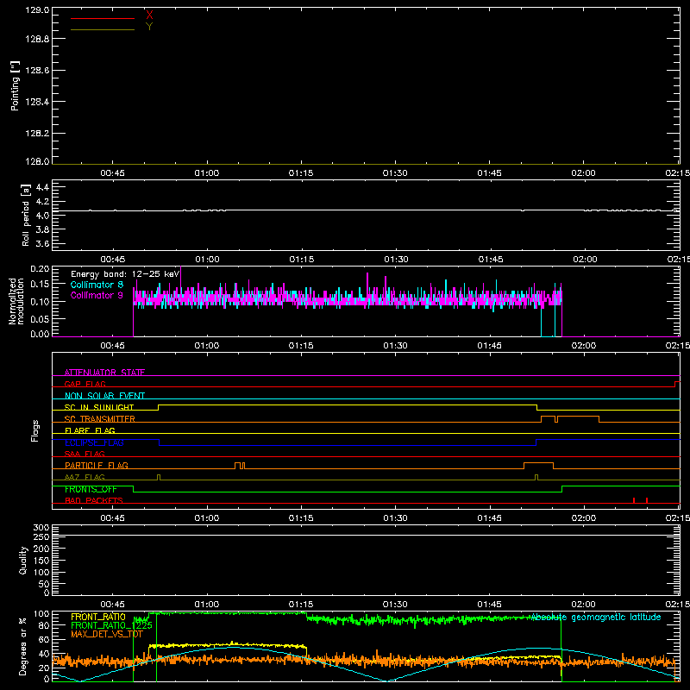The height and width of the screenshot is (690, 690).
Task: Select the BAD_PACKETS flag label
Action: click(x=94, y=500)
